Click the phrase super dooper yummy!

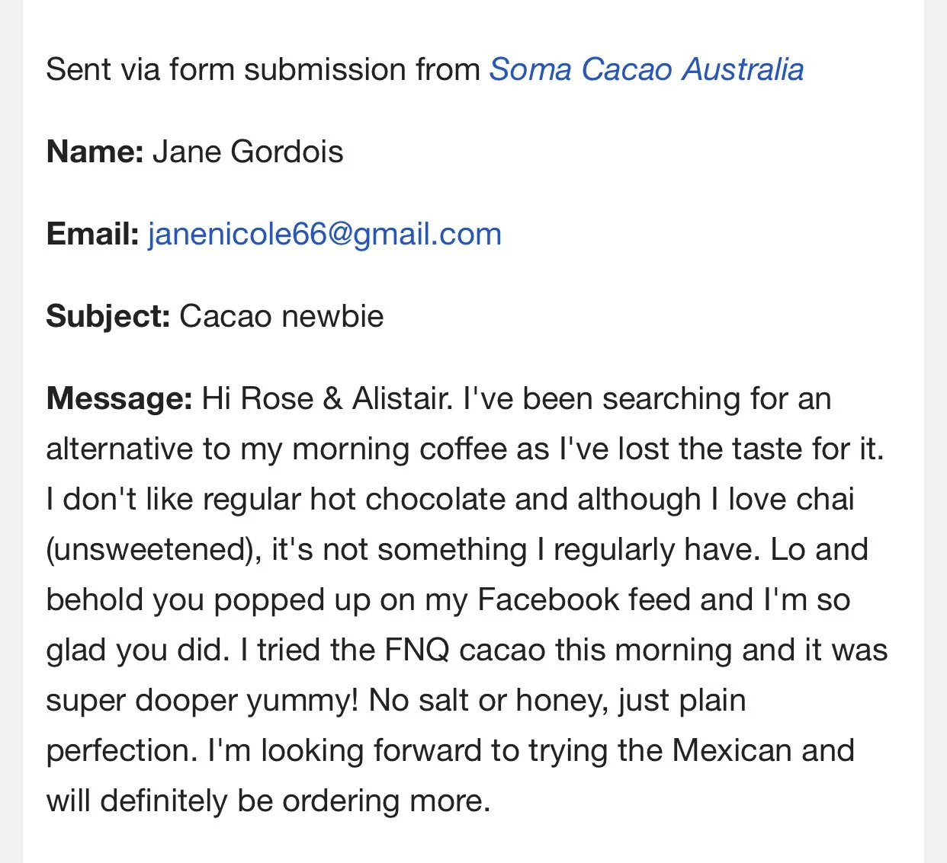pyautogui.click(x=202, y=701)
